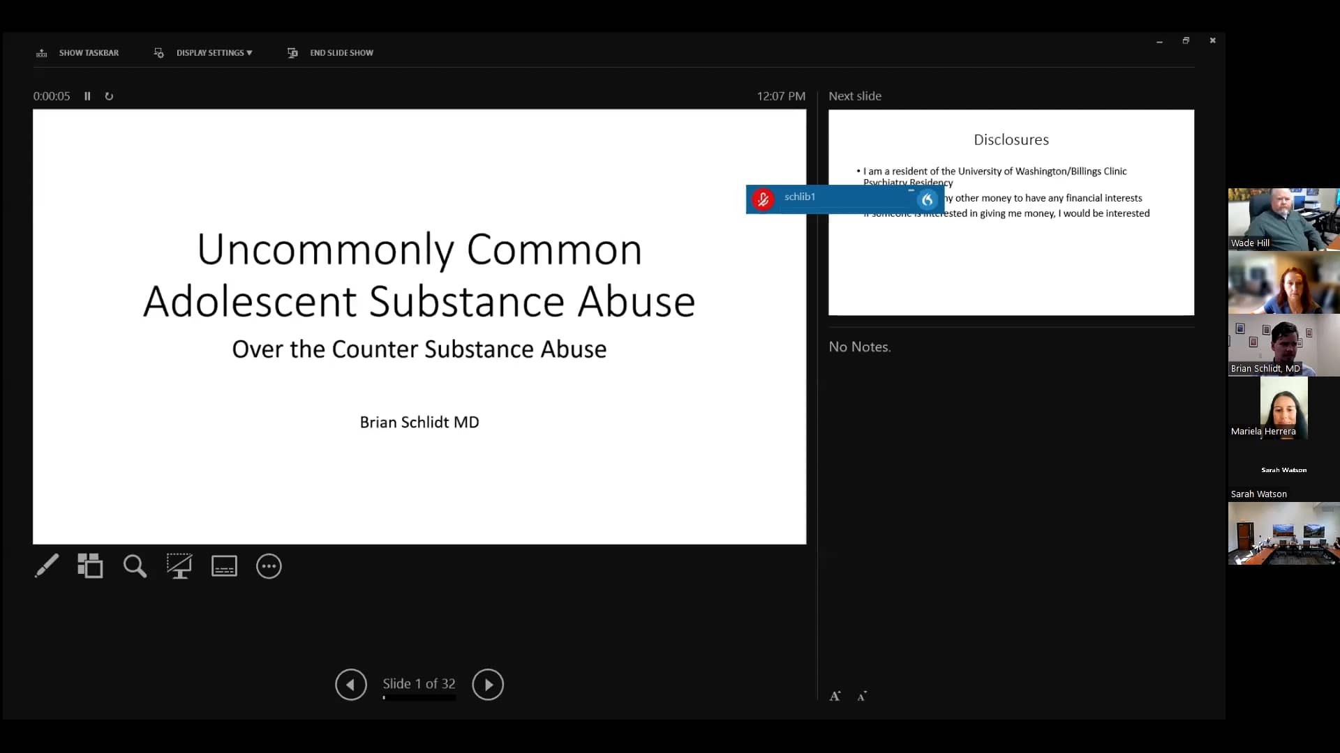Open more slide show options

click(x=269, y=566)
